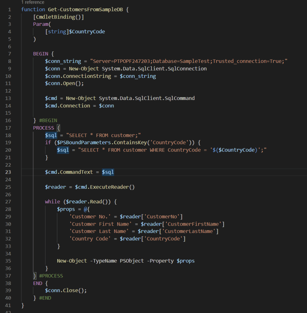Click New-Object on line 35

72,261
